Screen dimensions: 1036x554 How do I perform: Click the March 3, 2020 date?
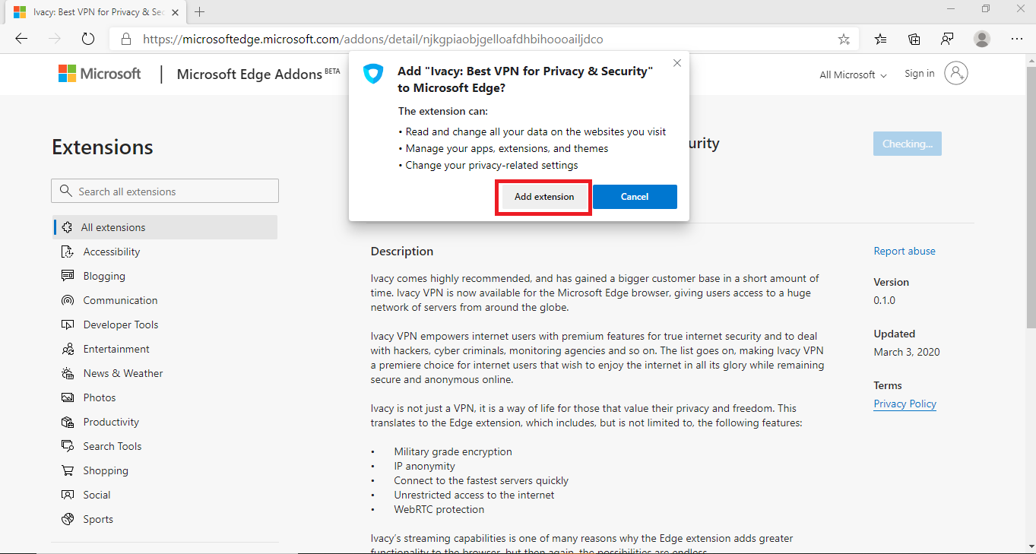click(907, 352)
